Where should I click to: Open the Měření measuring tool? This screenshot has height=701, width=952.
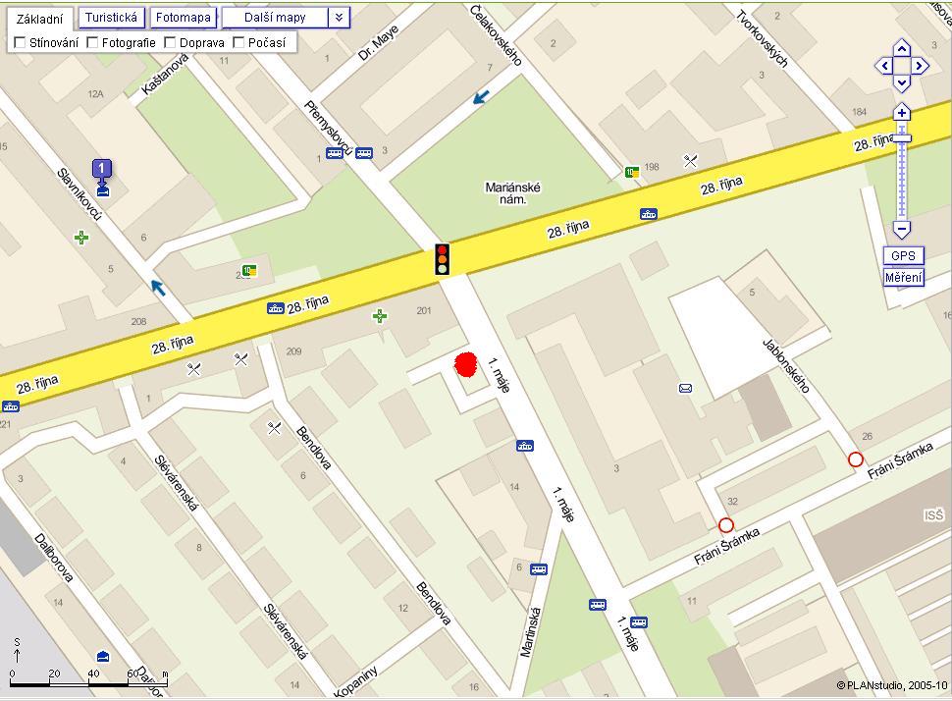(904, 278)
